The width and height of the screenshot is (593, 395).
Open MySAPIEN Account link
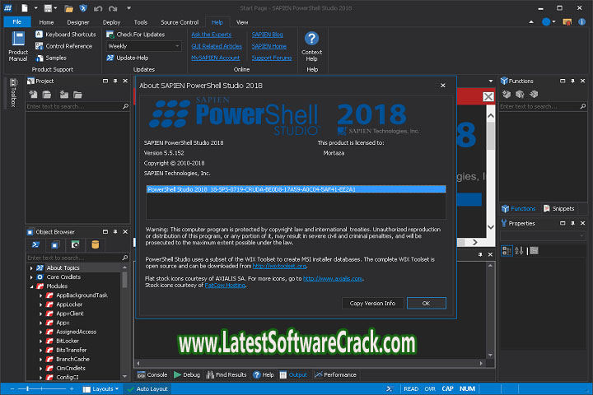[x=215, y=58]
